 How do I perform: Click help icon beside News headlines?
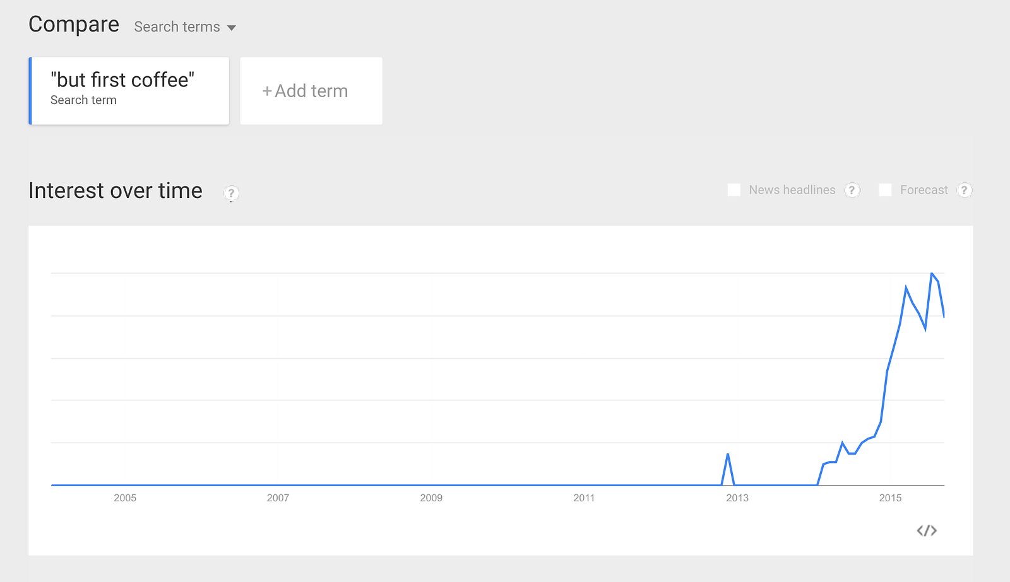pos(852,190)
